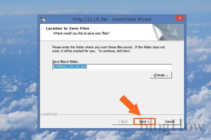Screen dimensions: 211x140
Task: Click the 'Please enter the folder' instruction text
Action: [108, 49]
